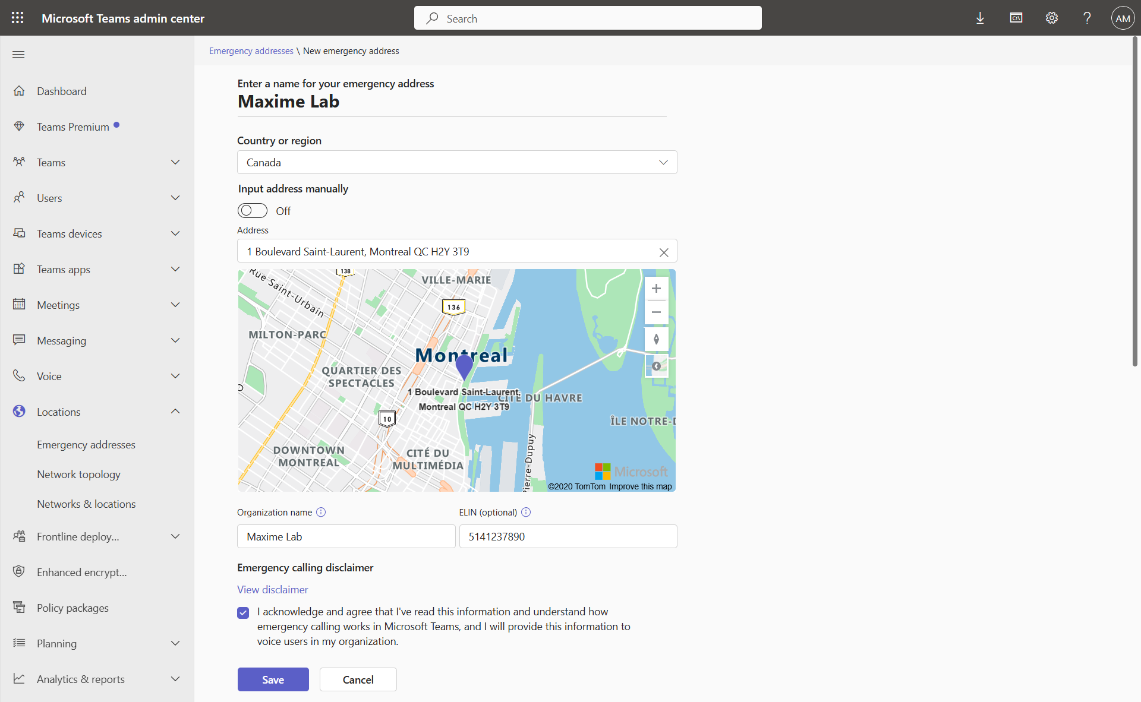Zoom out on the map
This screenshot has width=1141, height=702.
pyautogui.click(x=656, y=312)
